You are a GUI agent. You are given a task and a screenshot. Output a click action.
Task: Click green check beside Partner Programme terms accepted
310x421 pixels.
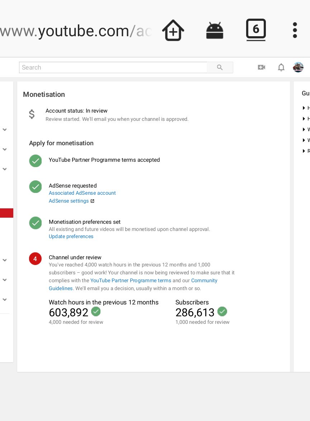pyautogui.click(x=36, y=161)
